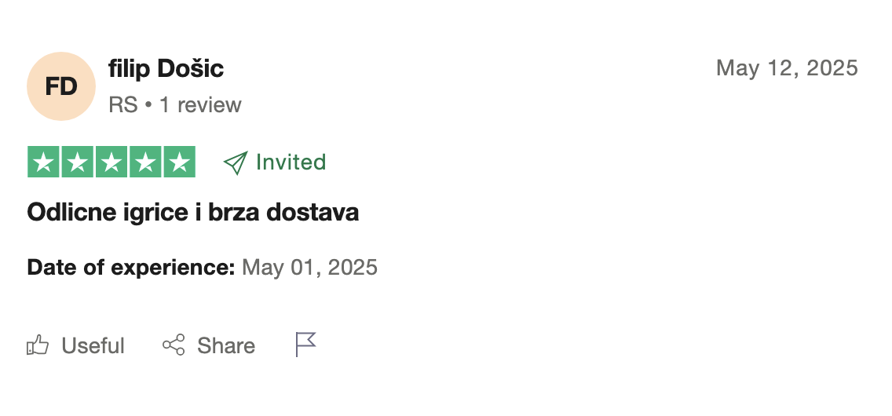Viewport: 892px width, 416px height.
Task: Click the fourth green star
Action: (x=145, y=162)
